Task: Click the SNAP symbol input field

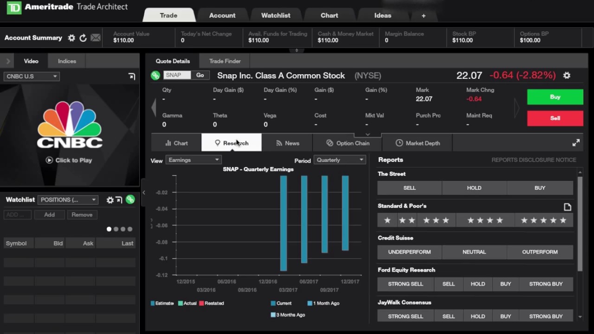Action: pos(177,75)
